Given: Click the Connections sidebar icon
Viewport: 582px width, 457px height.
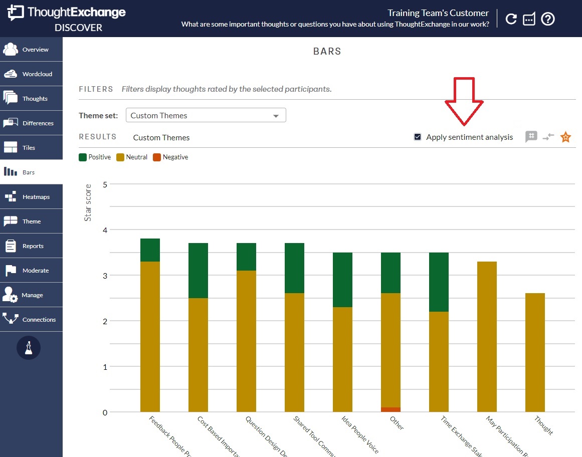Looking at the screenshot, I should [x=11, y=318].
